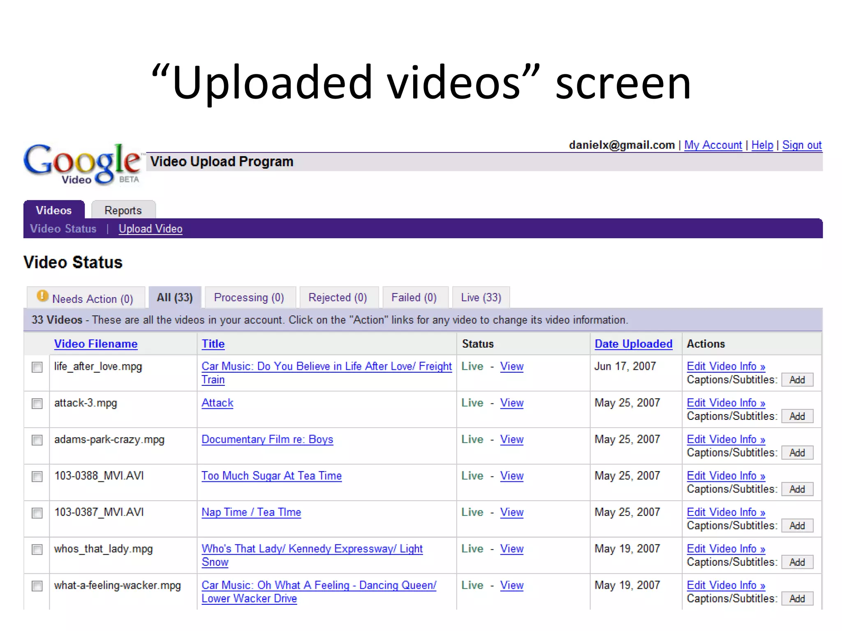The height and width of the screenshot is (631, 842).
Task: Check the 103-0388_MVI.AVI row checkbox
Action: coord(37,477)
